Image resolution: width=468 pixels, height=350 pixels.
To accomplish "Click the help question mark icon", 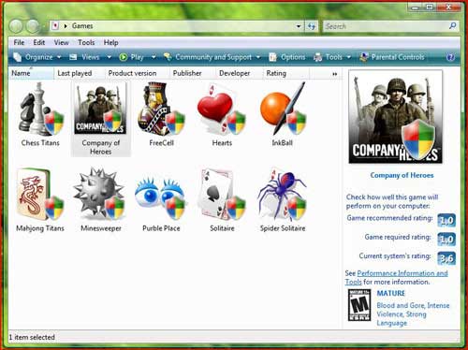I will coord(450,57).
